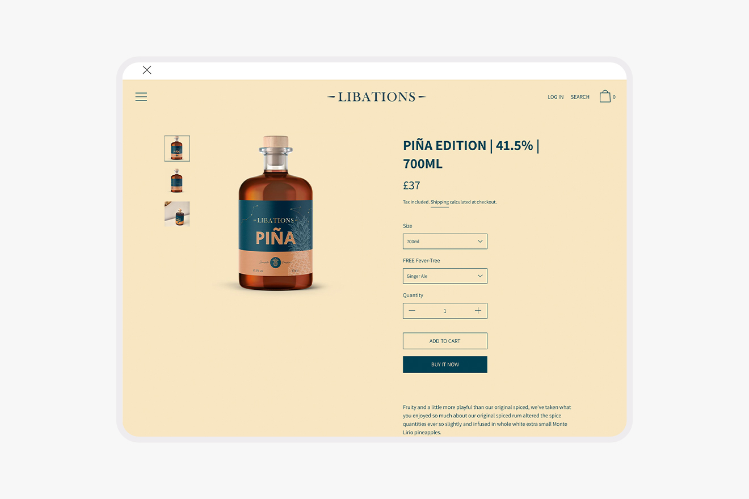
Task: Click the main Piña bottle image
Action: 276,213
